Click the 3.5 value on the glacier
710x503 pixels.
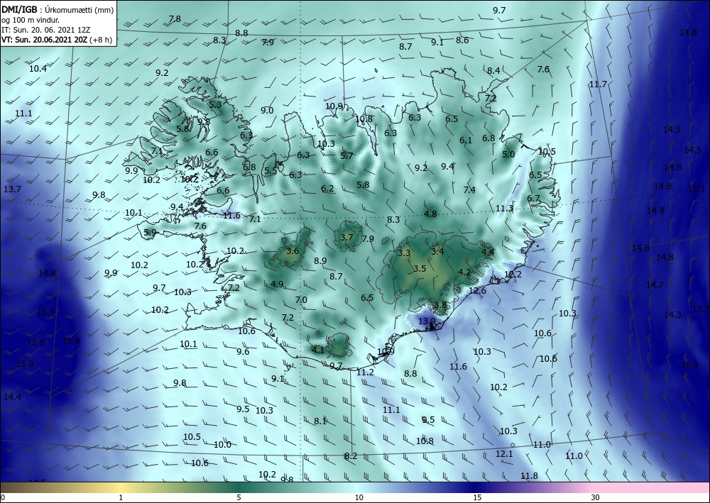pyautogui.click(x=420, y=269)
